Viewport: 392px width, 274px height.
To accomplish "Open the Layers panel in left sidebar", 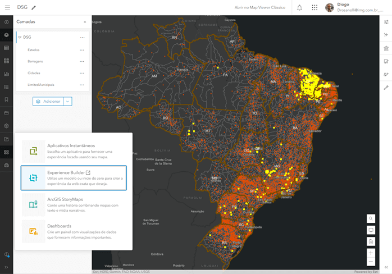I will 7,35.
